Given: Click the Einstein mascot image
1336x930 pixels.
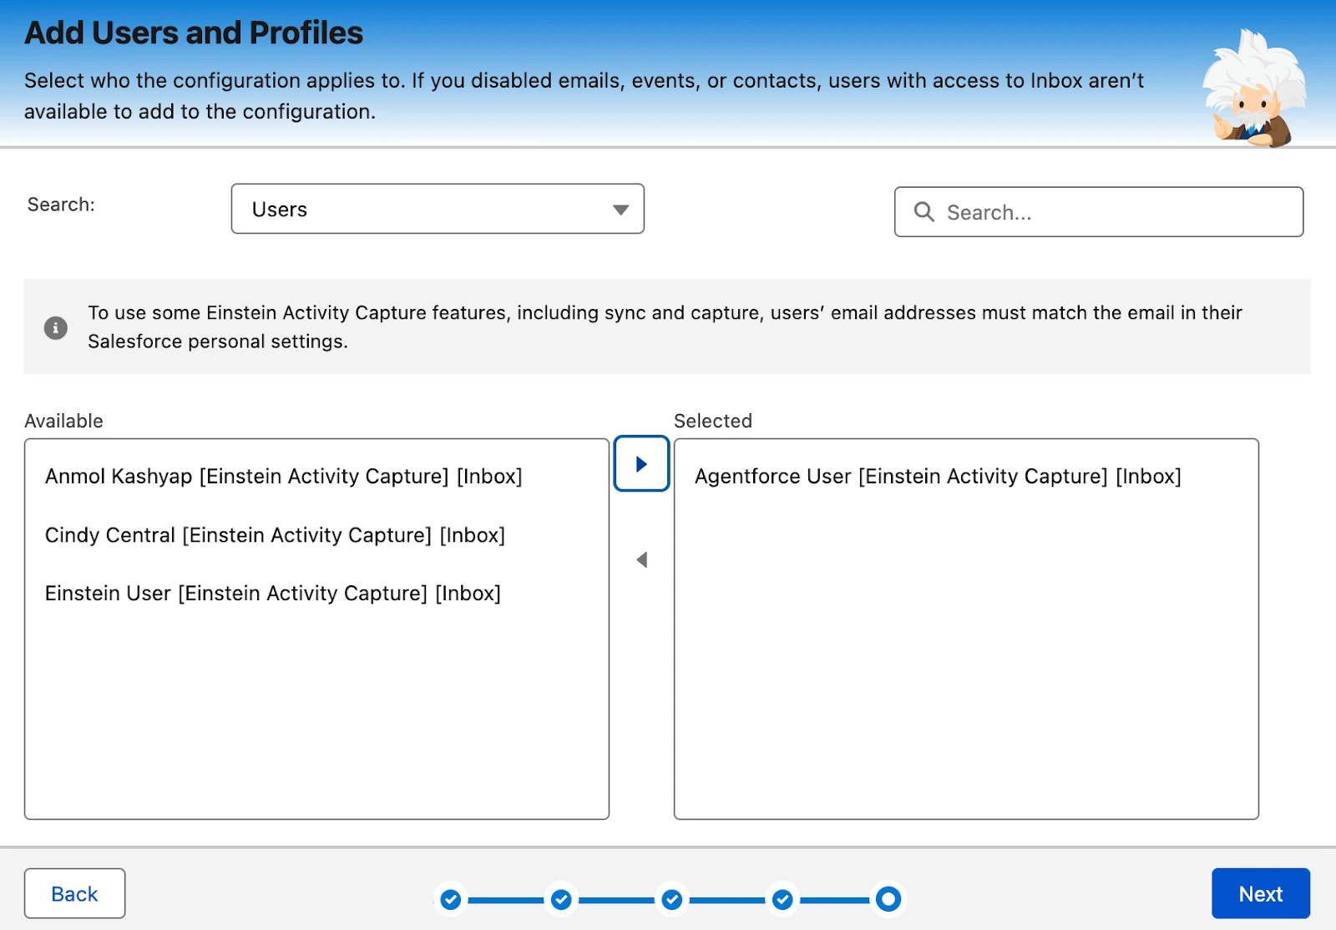Looking at the screenshot, I should (1254, 88).
